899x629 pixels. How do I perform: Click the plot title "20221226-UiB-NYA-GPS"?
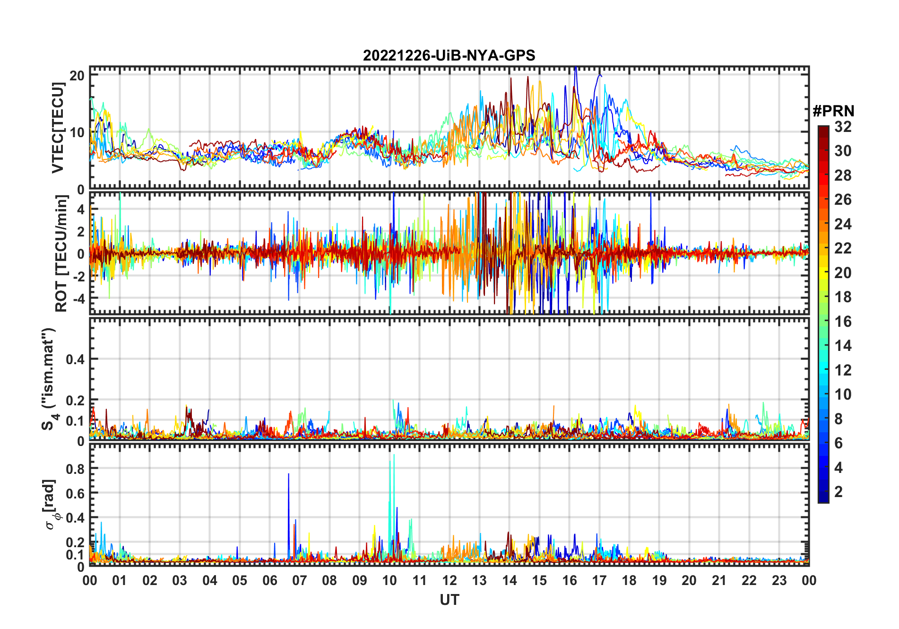pos(449,55)
